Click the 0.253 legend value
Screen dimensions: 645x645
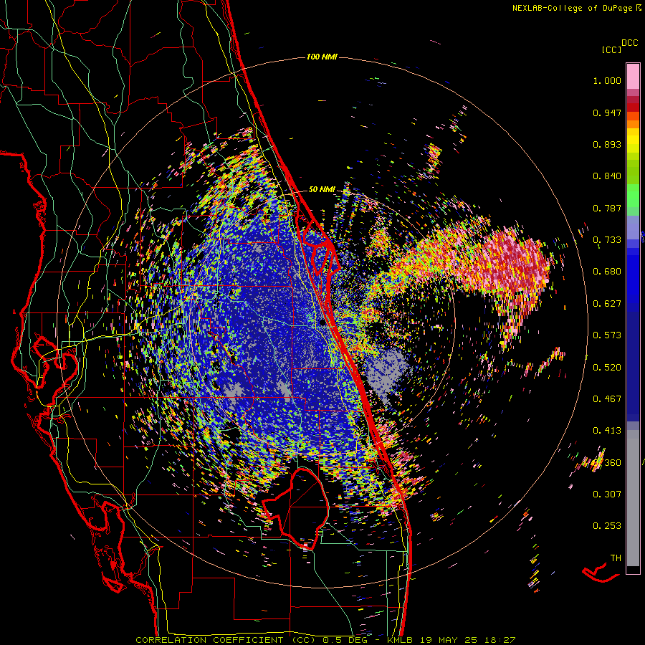(607, 526)
